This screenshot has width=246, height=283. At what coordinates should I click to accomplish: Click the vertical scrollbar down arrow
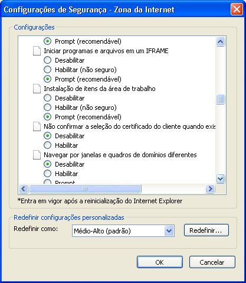tap(220, 179)
